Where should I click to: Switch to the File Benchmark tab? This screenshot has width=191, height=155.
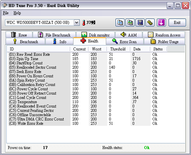coord(54,35)
